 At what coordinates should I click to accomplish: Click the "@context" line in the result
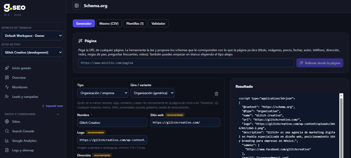pyautogui.click(x=268, y=107)
